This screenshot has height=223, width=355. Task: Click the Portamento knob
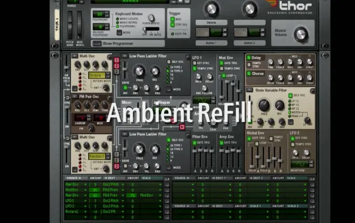tap(151, 18)
